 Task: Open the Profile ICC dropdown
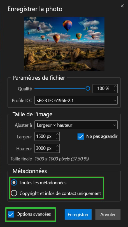(x=76, y=100)
